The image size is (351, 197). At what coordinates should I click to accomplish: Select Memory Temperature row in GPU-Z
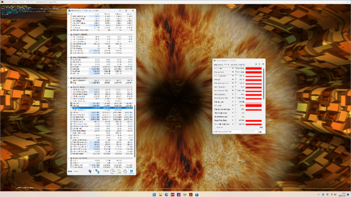pyautogui.click(x=238, y=83)
